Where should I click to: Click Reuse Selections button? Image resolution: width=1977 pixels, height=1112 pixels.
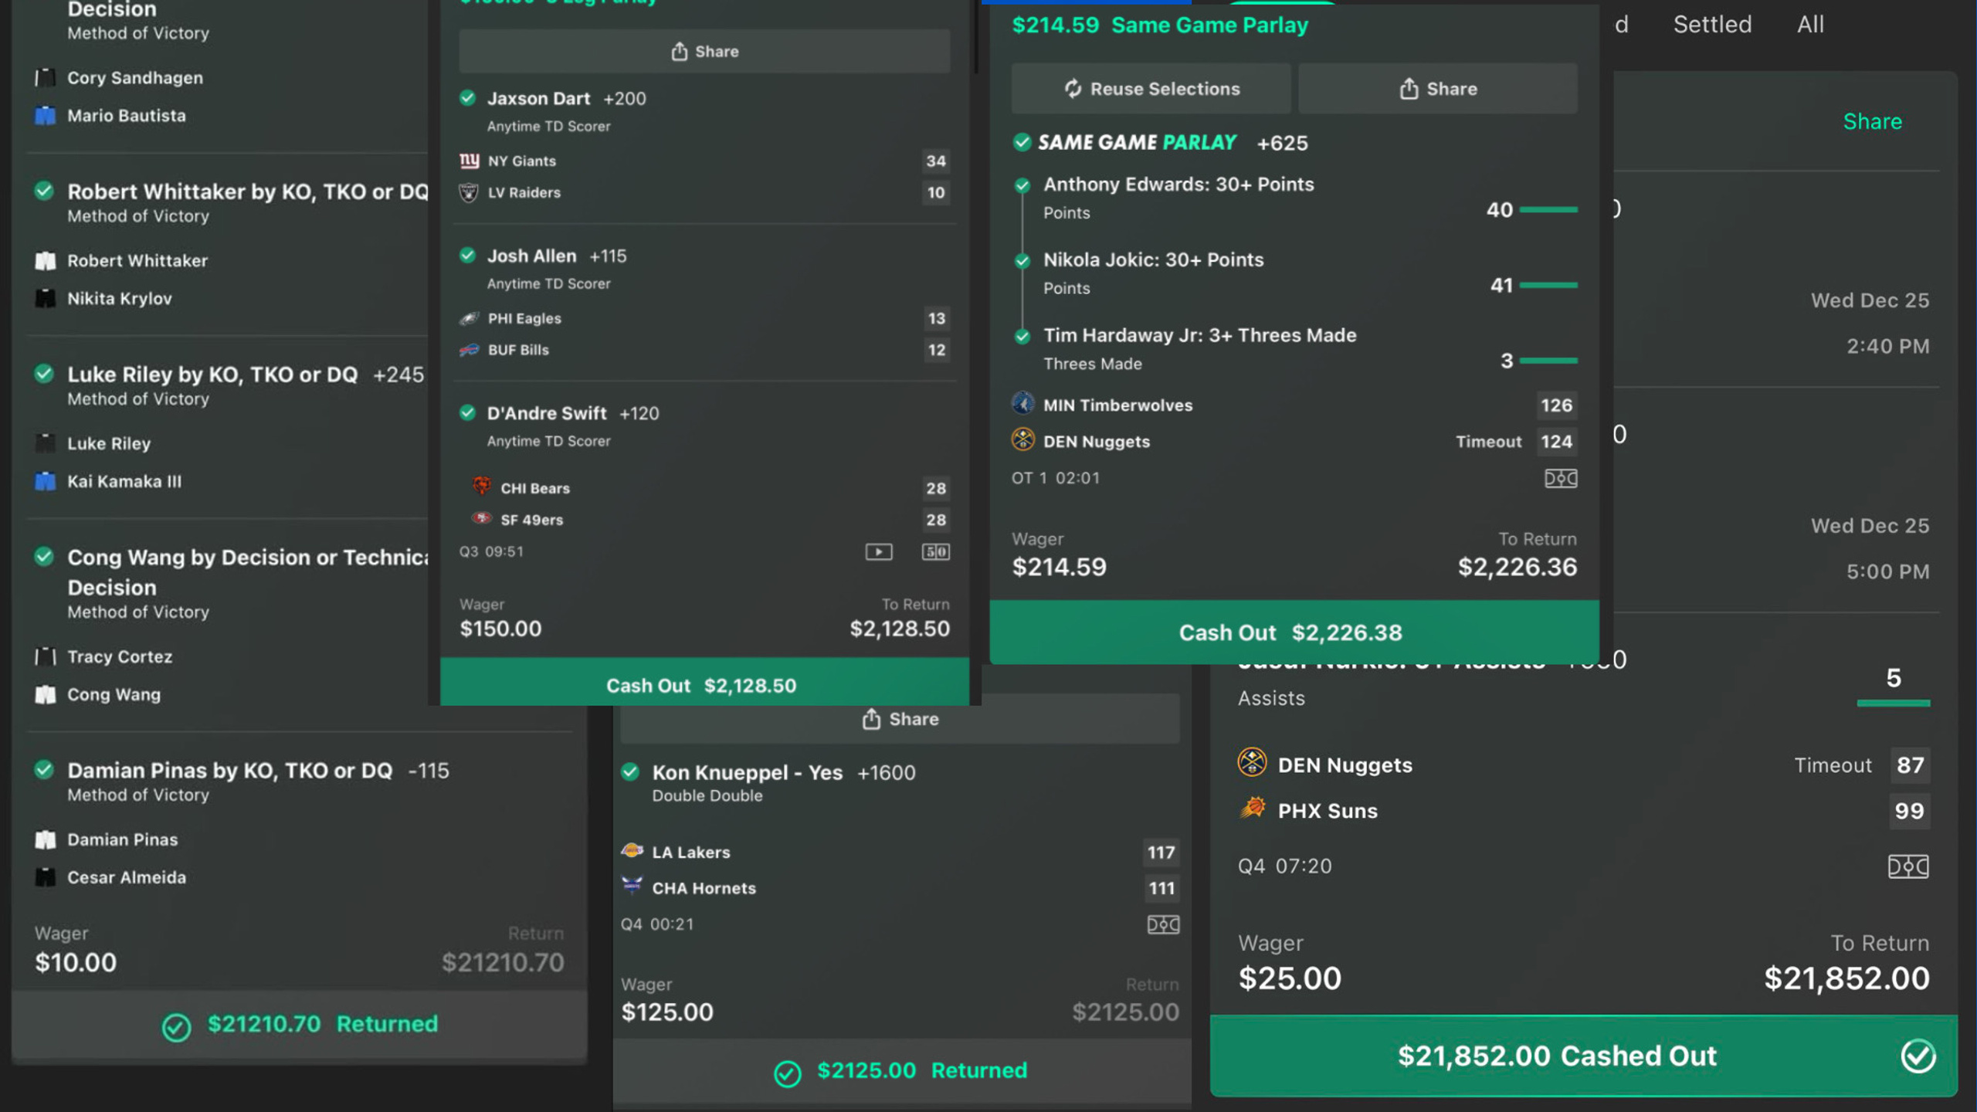tap(1151, 89)
